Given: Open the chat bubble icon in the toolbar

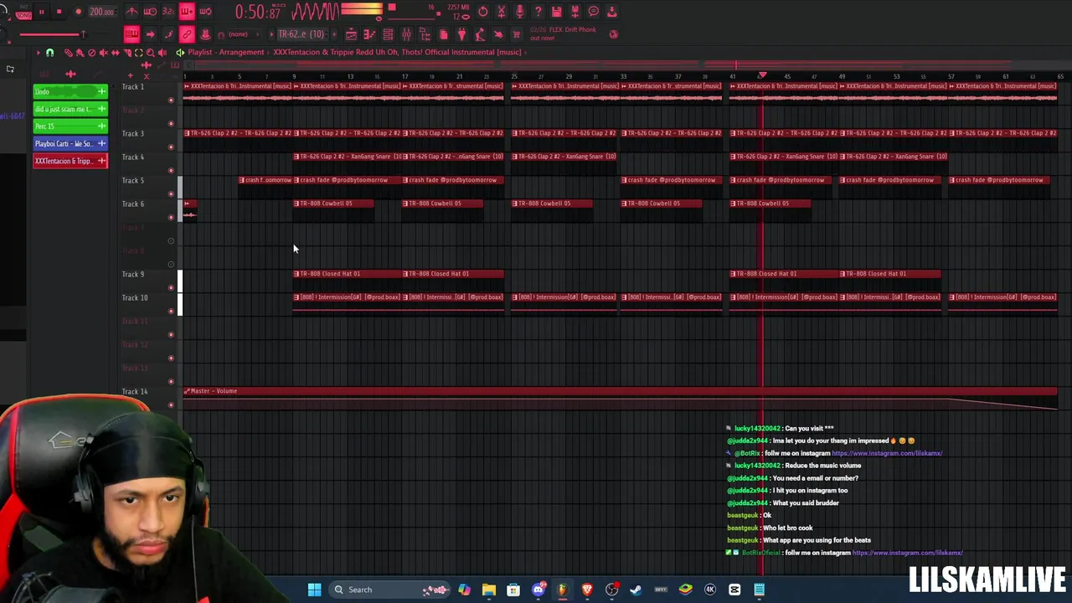Looking at the screenshot, I should [x=593, y=12].
